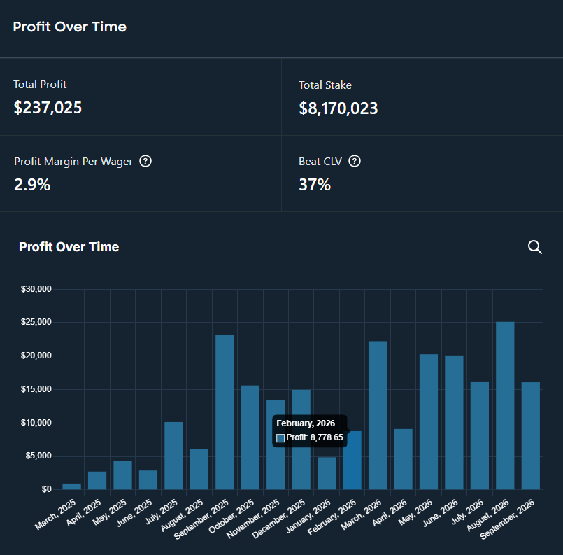Select the highlighted February, 2026 bar
Image resolution: width=563 pixels, height=555 pixels.
(352, 460)
